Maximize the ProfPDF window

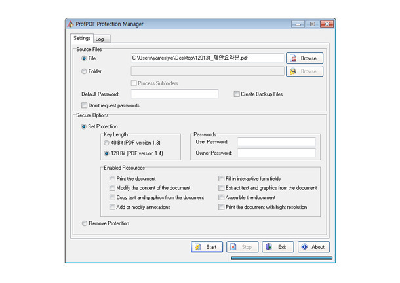tap(312, 24)
